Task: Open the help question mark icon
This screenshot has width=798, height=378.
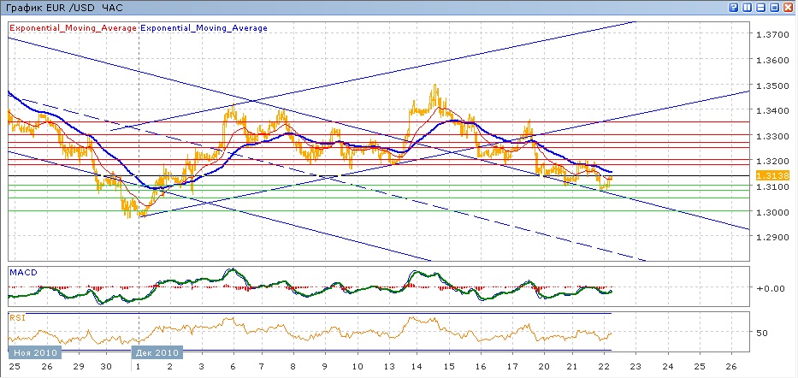Action: click(733, 7)
